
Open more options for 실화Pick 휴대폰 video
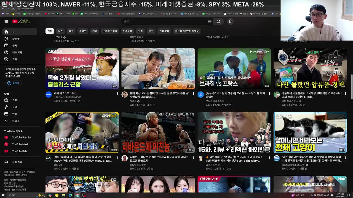click(117, 157)
